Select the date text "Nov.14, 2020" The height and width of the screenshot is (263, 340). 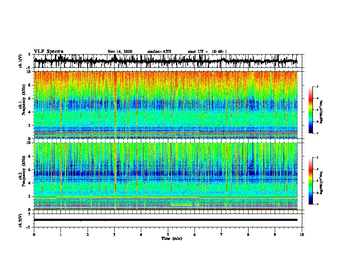click(120, 52)
